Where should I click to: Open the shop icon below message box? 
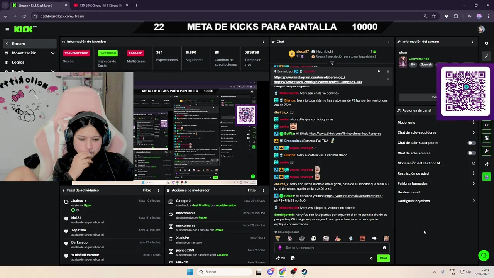pyautogui.click(x=293, y=258)
